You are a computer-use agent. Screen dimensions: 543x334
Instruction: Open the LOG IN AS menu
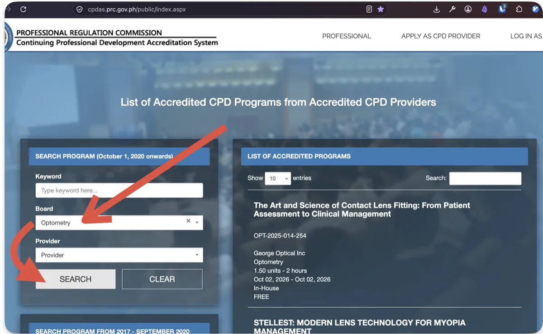tap(526, 36)
